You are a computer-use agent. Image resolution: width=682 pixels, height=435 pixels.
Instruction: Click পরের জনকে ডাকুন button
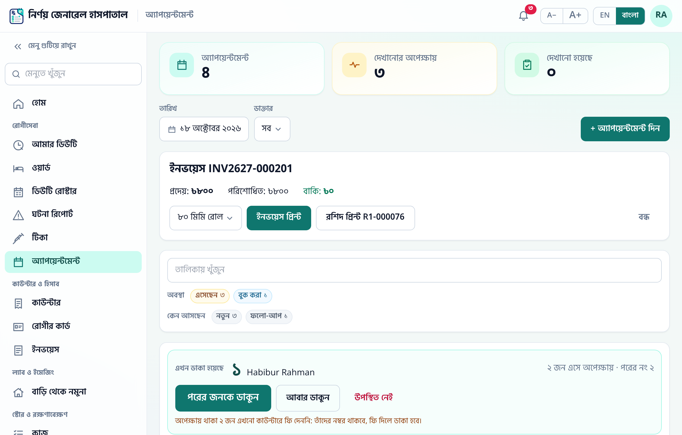point(223,398)
